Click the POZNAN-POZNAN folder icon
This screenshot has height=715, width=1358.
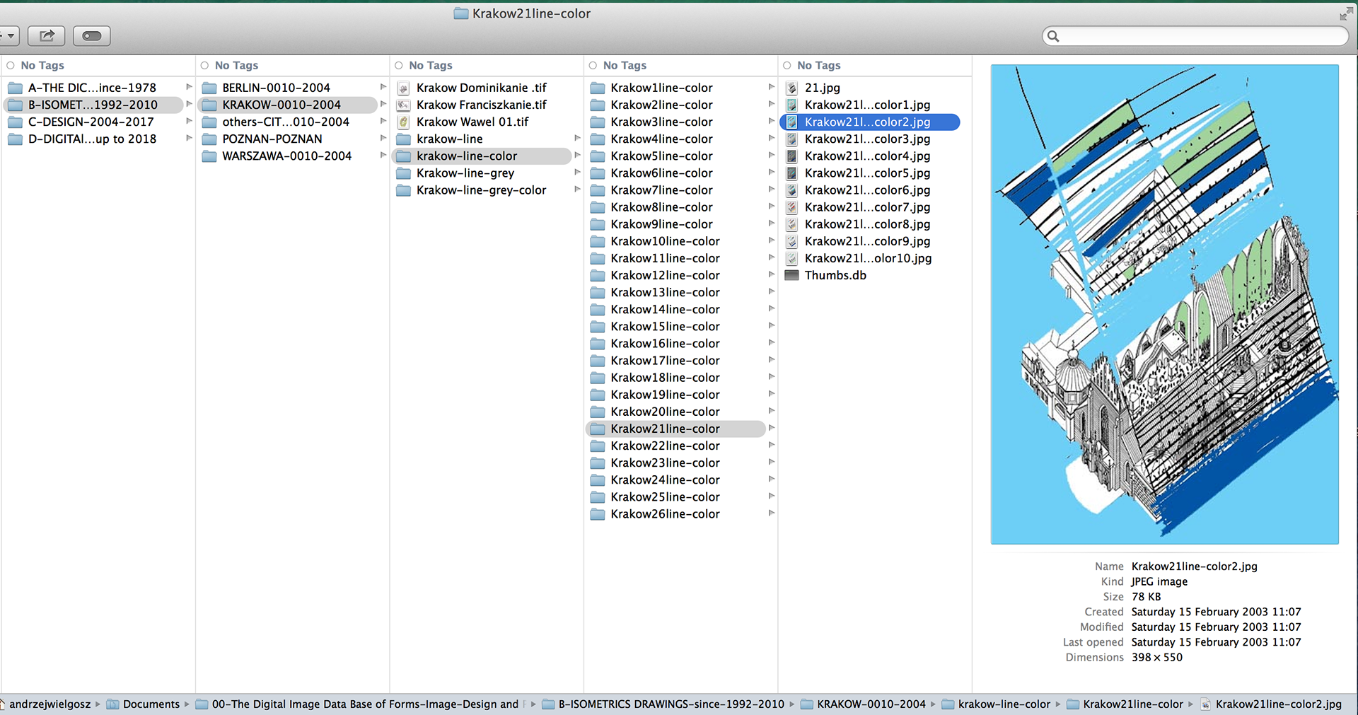(x=209, y=139)
